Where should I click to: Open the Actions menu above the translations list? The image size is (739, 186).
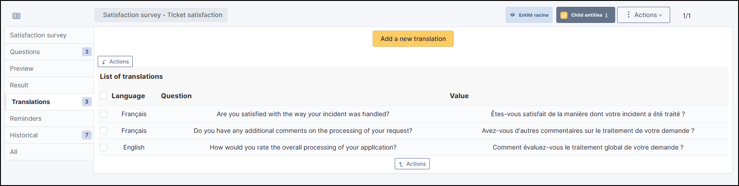point(115,62)
